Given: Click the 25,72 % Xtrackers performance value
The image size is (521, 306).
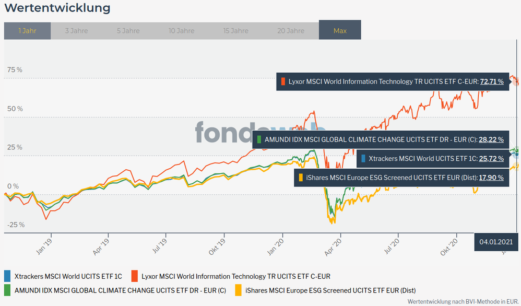Looking at the screenshot, I should [491, 159].
